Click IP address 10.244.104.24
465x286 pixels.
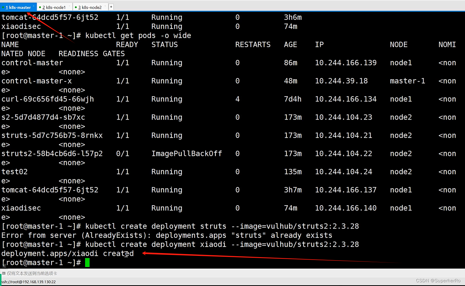click(x=343, y=172)
